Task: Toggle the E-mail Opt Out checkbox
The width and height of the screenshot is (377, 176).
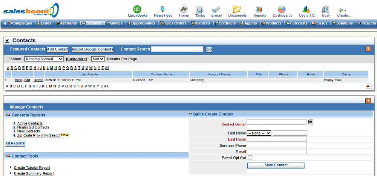Action: pyautogui.click(x=250, y=158)
